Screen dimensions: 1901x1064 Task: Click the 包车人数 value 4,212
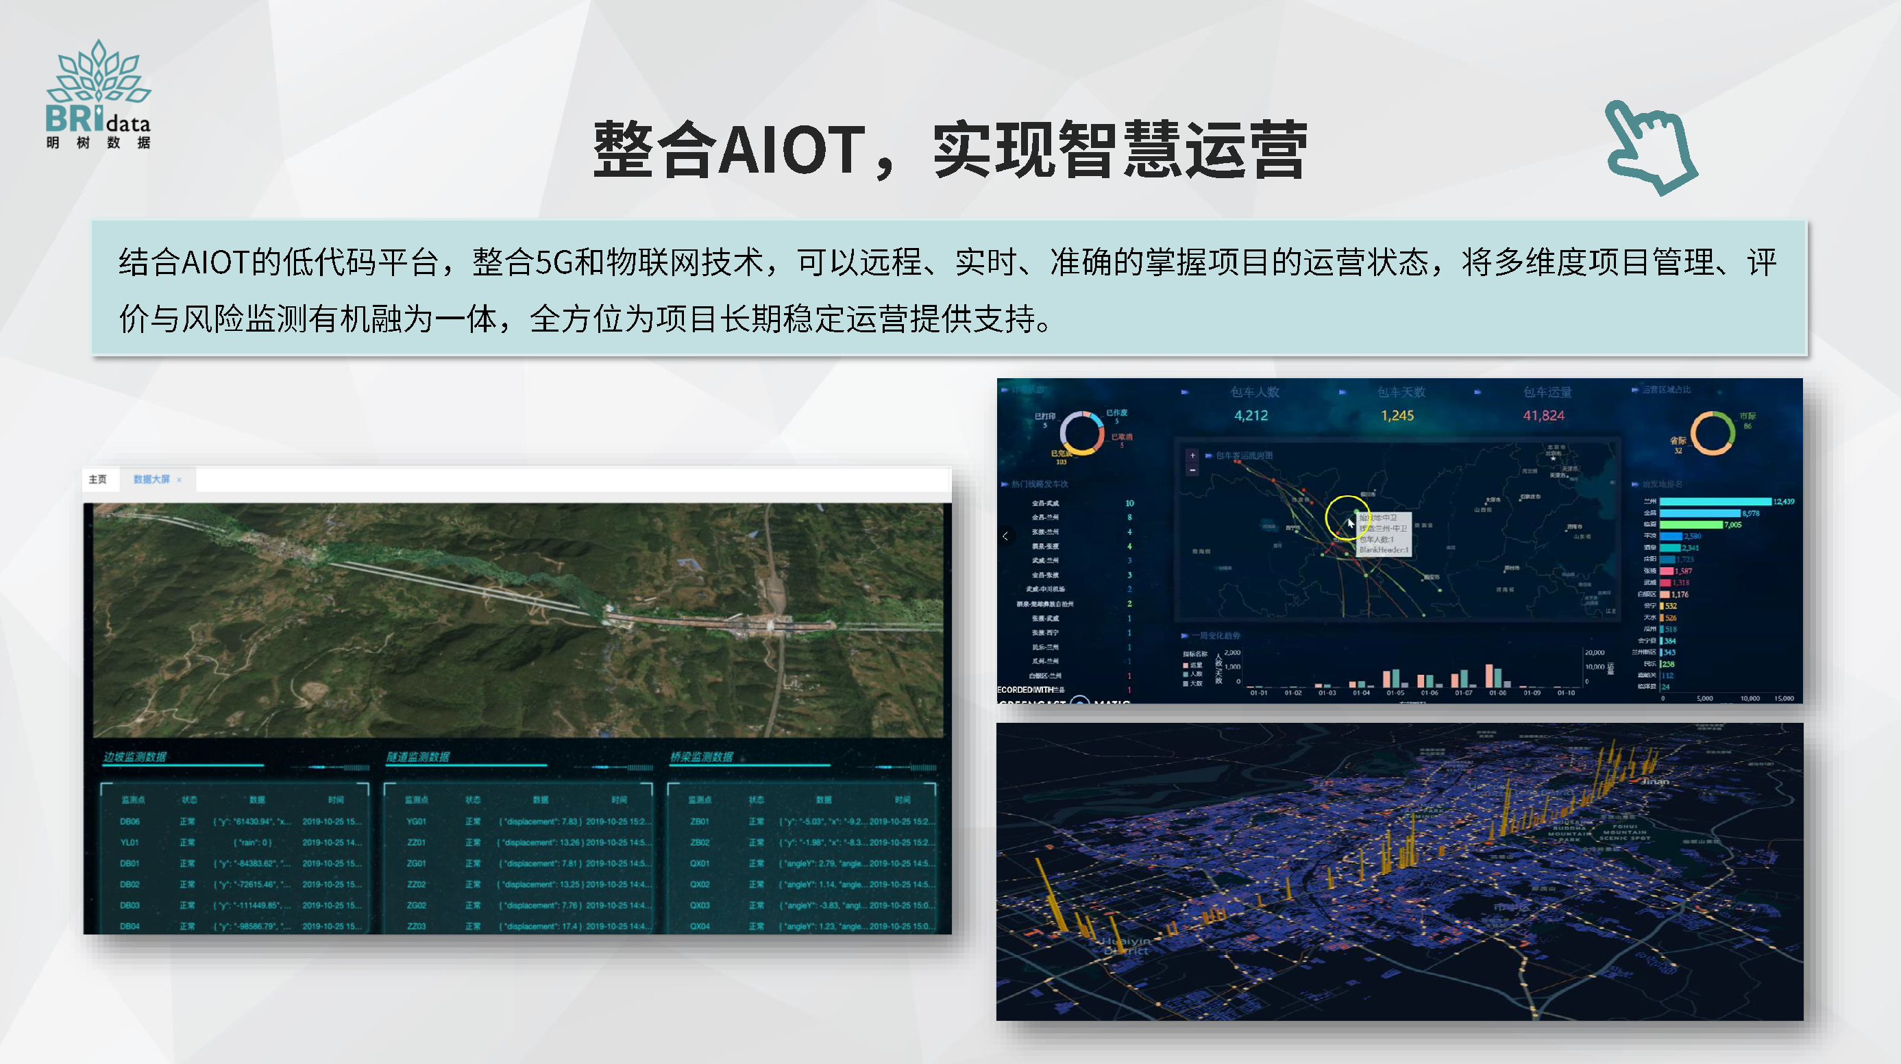[1251, 415]
